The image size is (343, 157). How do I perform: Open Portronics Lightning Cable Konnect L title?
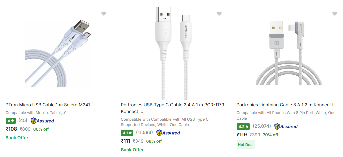coord(285,105)
